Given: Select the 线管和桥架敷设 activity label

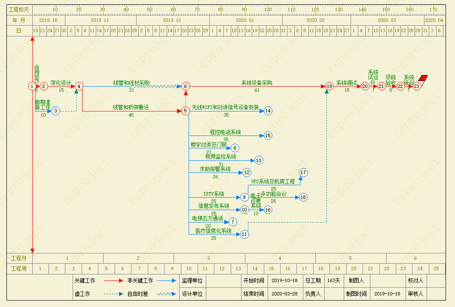Looking at the screenshot, I should click(131, 107).
